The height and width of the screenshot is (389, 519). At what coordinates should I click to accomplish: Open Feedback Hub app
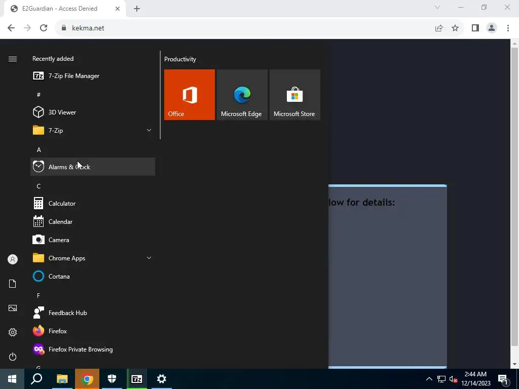[x=93, y=313]
